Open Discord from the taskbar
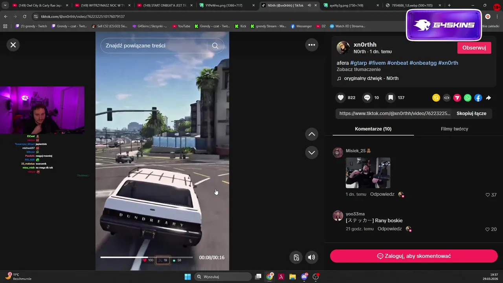This screenshot has width=503, height=283. pyautogui.click(x=304, y=277)
